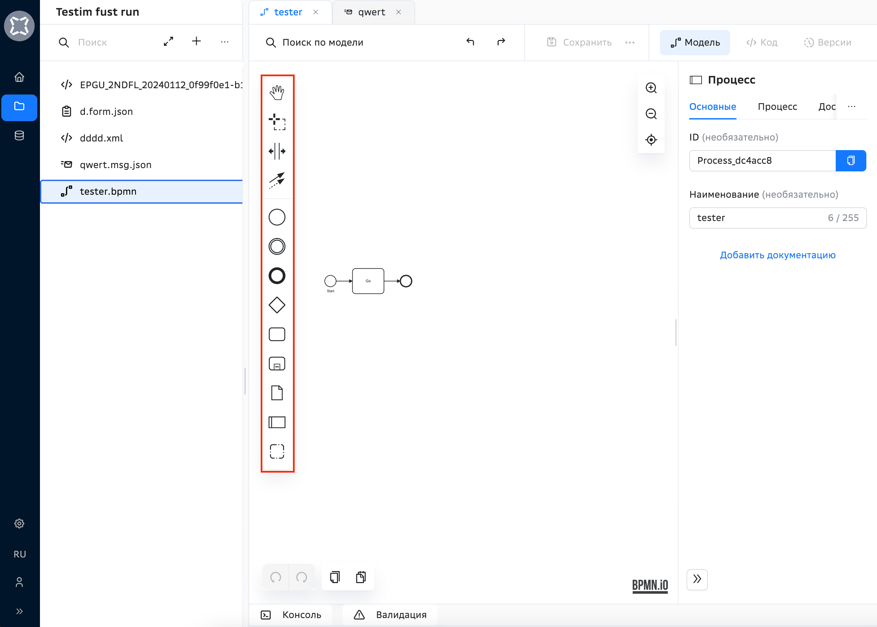The height and width of the screenshot is (627, 877).
Task: Click the Наименование field containing tester
Action: click(757, 218)
